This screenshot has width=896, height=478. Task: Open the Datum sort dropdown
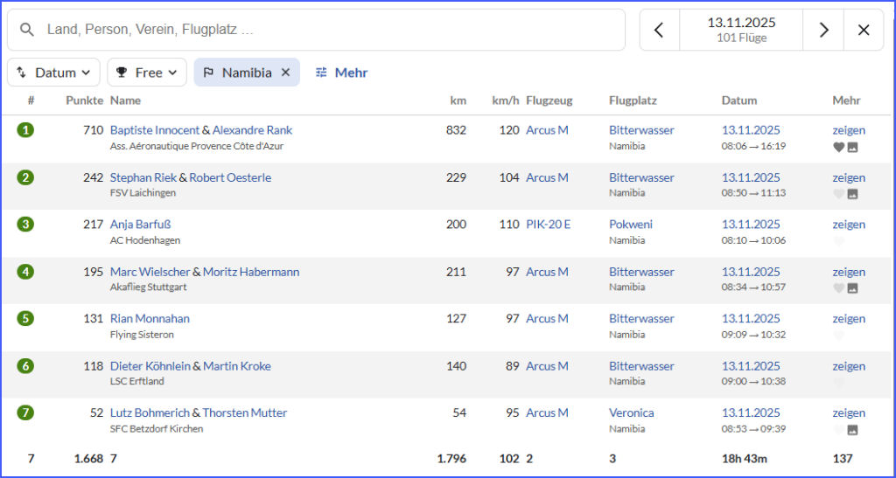click(x=53, y=73)
